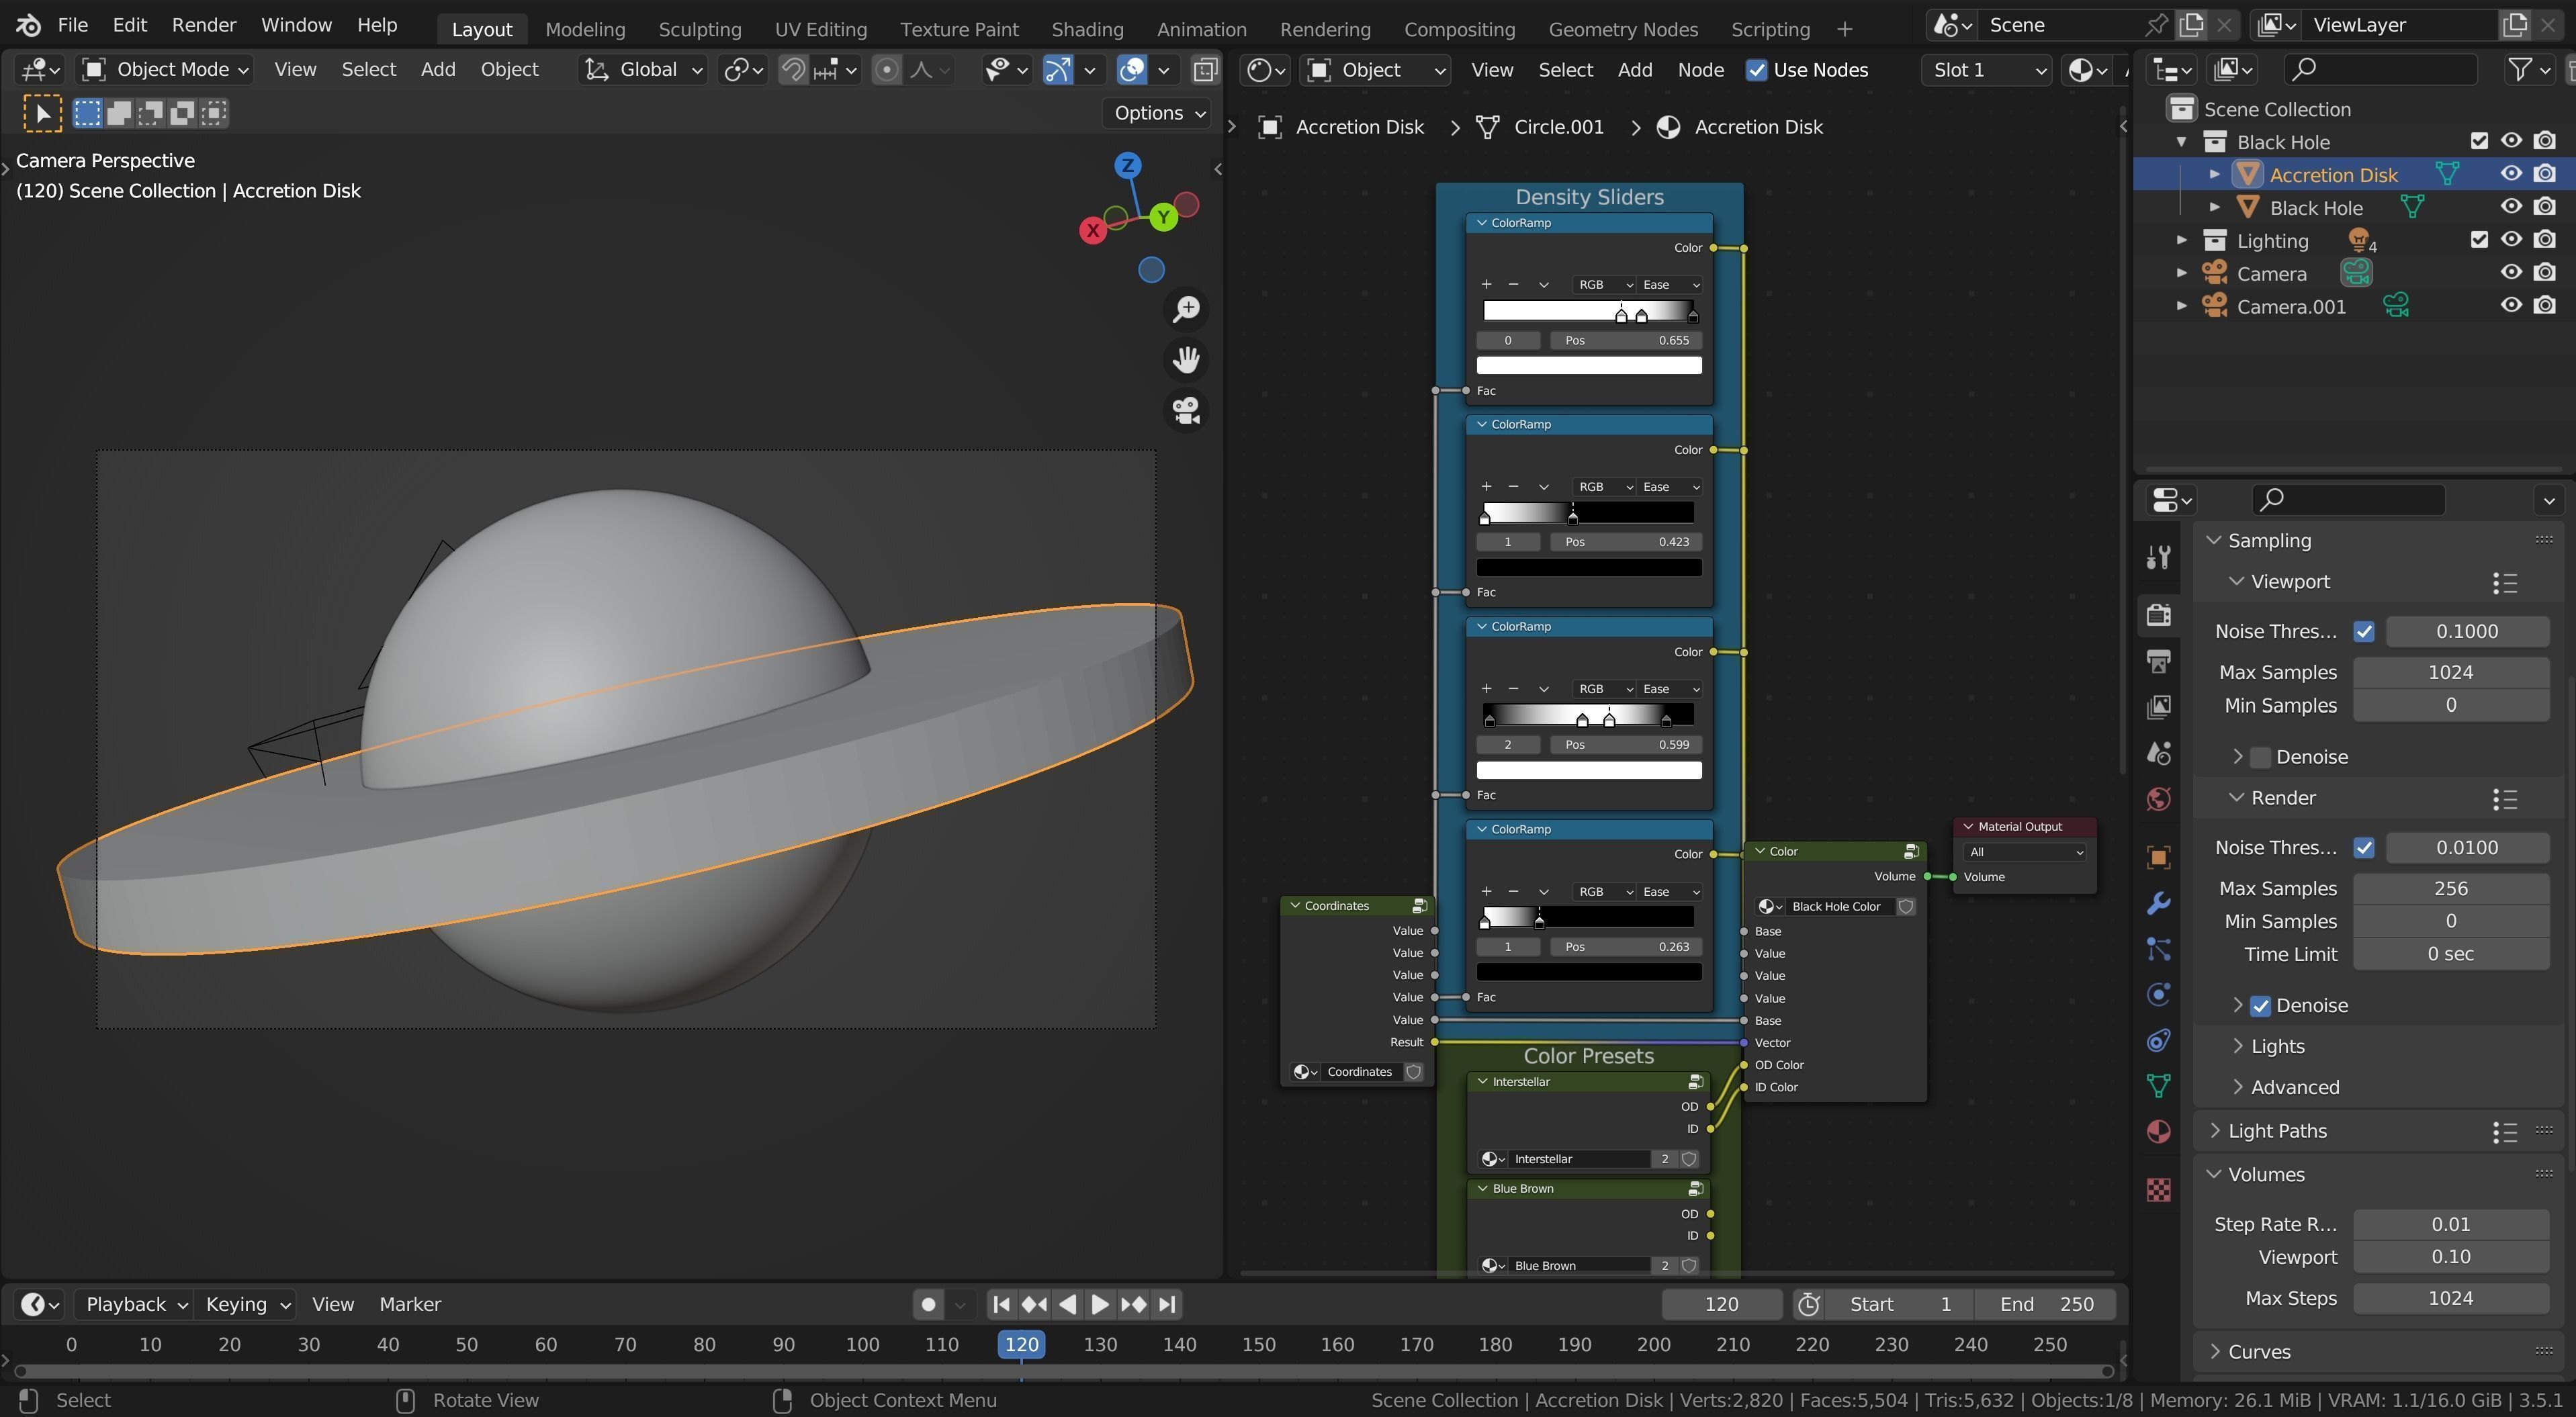
Task: Click the viewport Options button
Action: click(1158, 113)
